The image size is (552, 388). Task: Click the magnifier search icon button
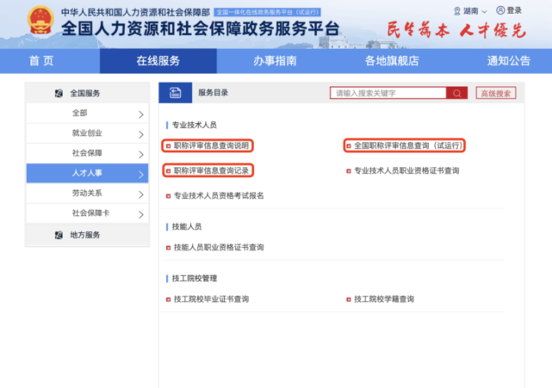459,93
